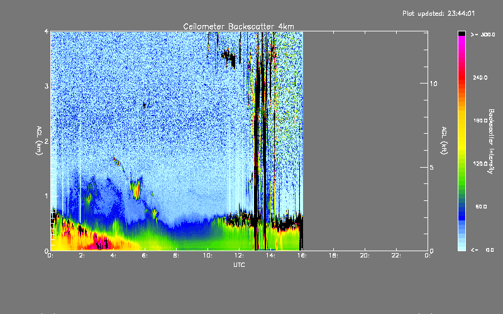Click the ">= 300.0" colorbar value
Image resolution: width=503 pixels, height=314 pixels.
coord(483,35)
